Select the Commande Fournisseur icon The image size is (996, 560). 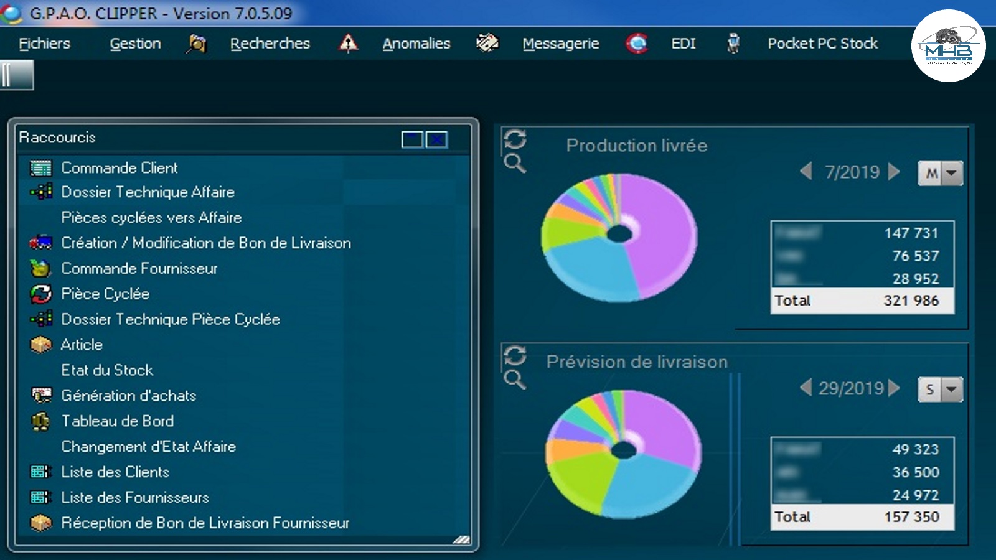[x=39, y=268]
